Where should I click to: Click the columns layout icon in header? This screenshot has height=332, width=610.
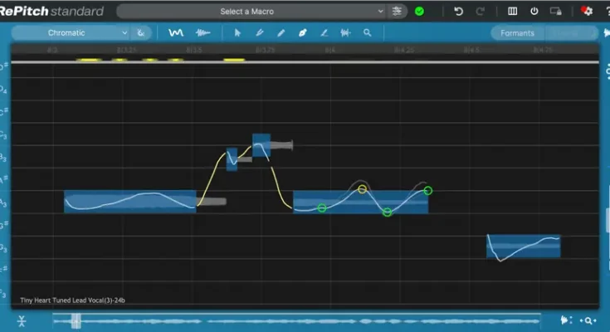pyautogui.click(x=512, y=12)
